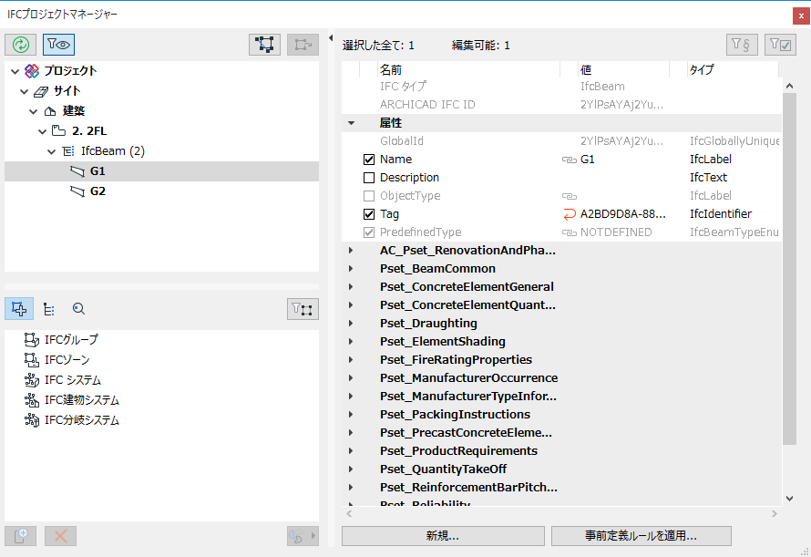
Task: Click the filter by scheme icon with § symbol
Action: click(742, 45)
